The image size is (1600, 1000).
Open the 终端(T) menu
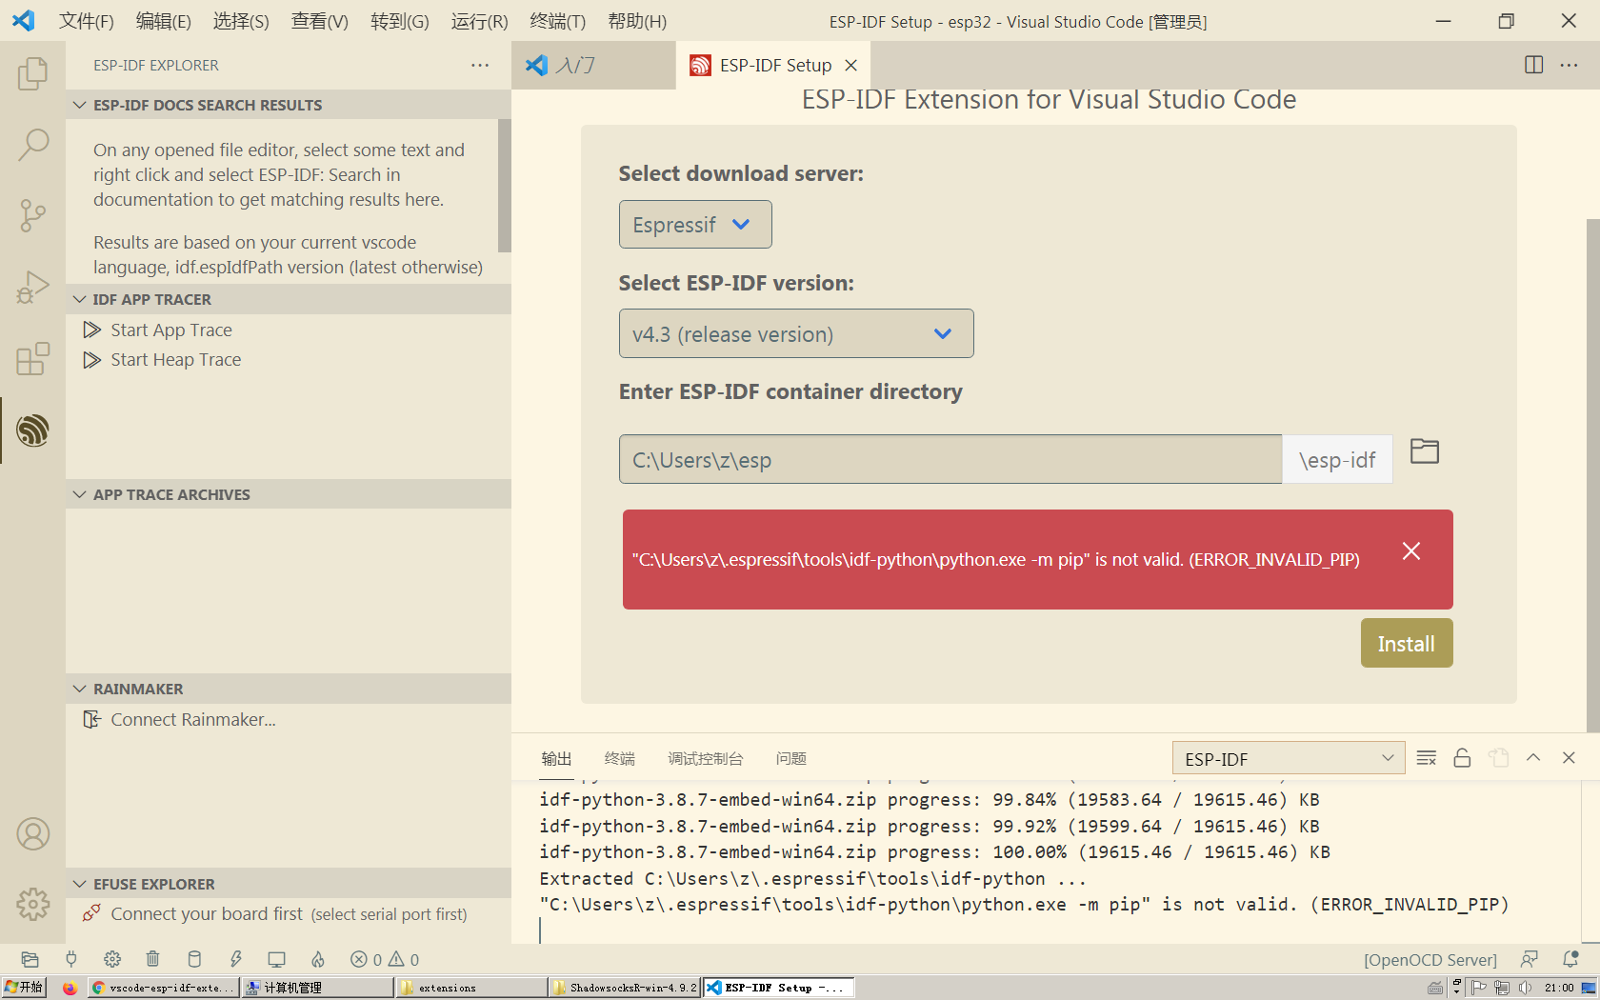pos(557,21)
